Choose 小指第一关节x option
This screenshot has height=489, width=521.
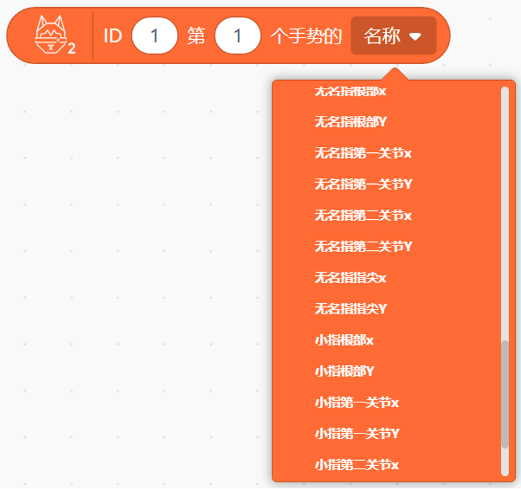(x=356, y=402)
